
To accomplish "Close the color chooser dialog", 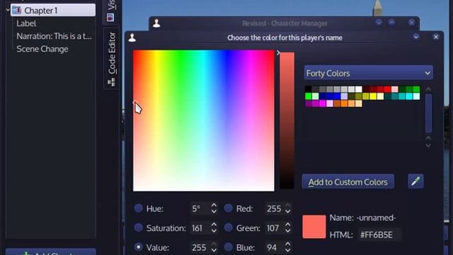I will [436, 37].
